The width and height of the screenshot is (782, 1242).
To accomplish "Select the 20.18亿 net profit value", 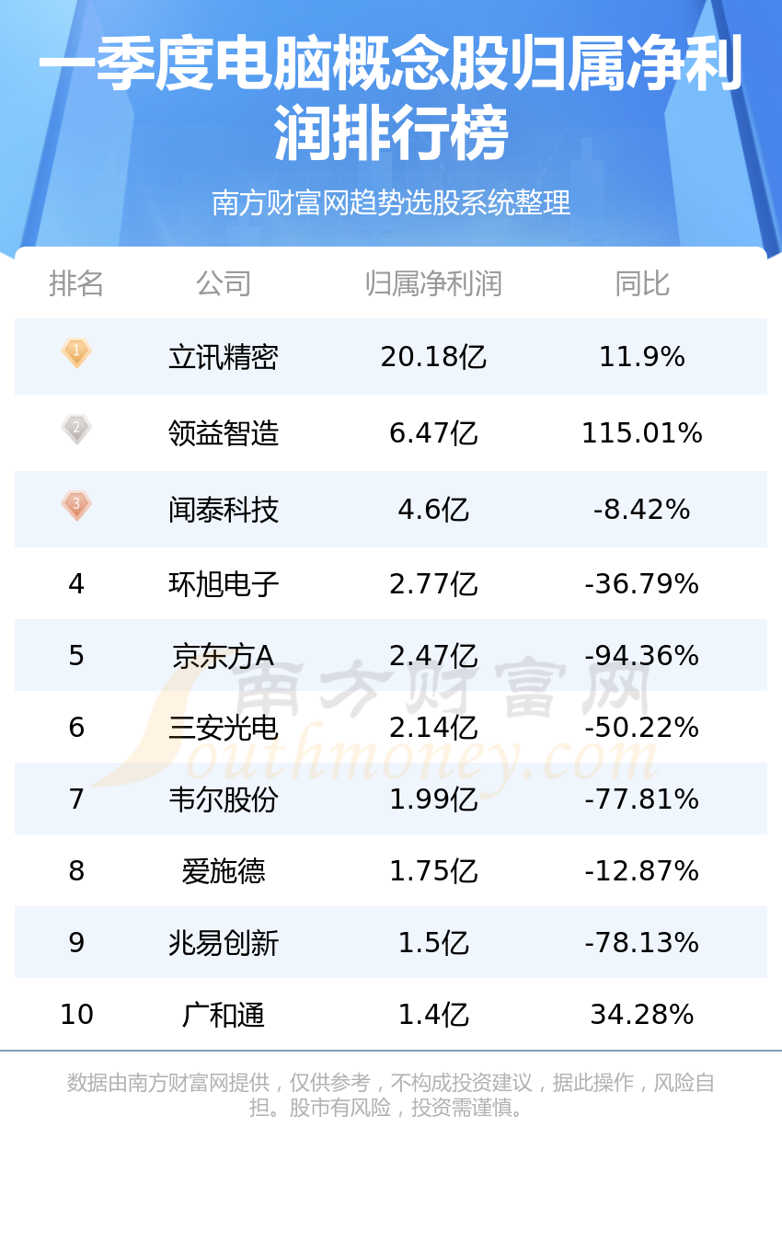I will [433, 357].
